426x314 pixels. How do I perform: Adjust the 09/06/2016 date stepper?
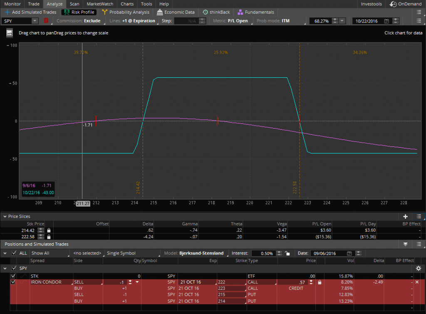coord(359,253)
